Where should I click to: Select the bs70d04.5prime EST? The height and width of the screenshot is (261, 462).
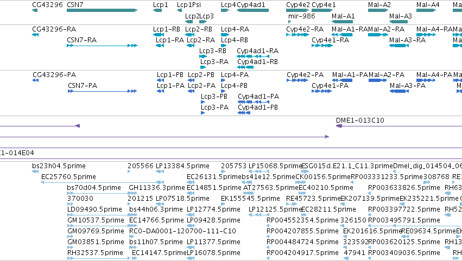(x=102, y=194)
